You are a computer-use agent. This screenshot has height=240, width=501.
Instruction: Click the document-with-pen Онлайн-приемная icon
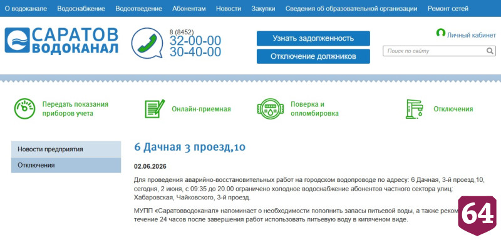[x=155, y=109]
